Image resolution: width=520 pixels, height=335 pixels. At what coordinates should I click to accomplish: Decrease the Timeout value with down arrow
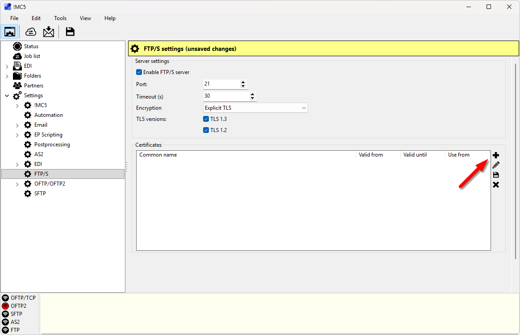(252, 98)
